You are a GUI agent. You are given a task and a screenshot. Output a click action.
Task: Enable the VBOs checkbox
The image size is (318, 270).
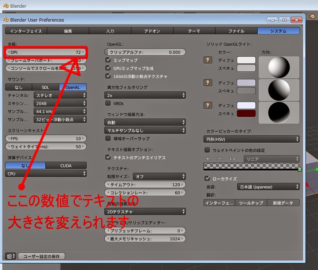(x=108, y=104)
